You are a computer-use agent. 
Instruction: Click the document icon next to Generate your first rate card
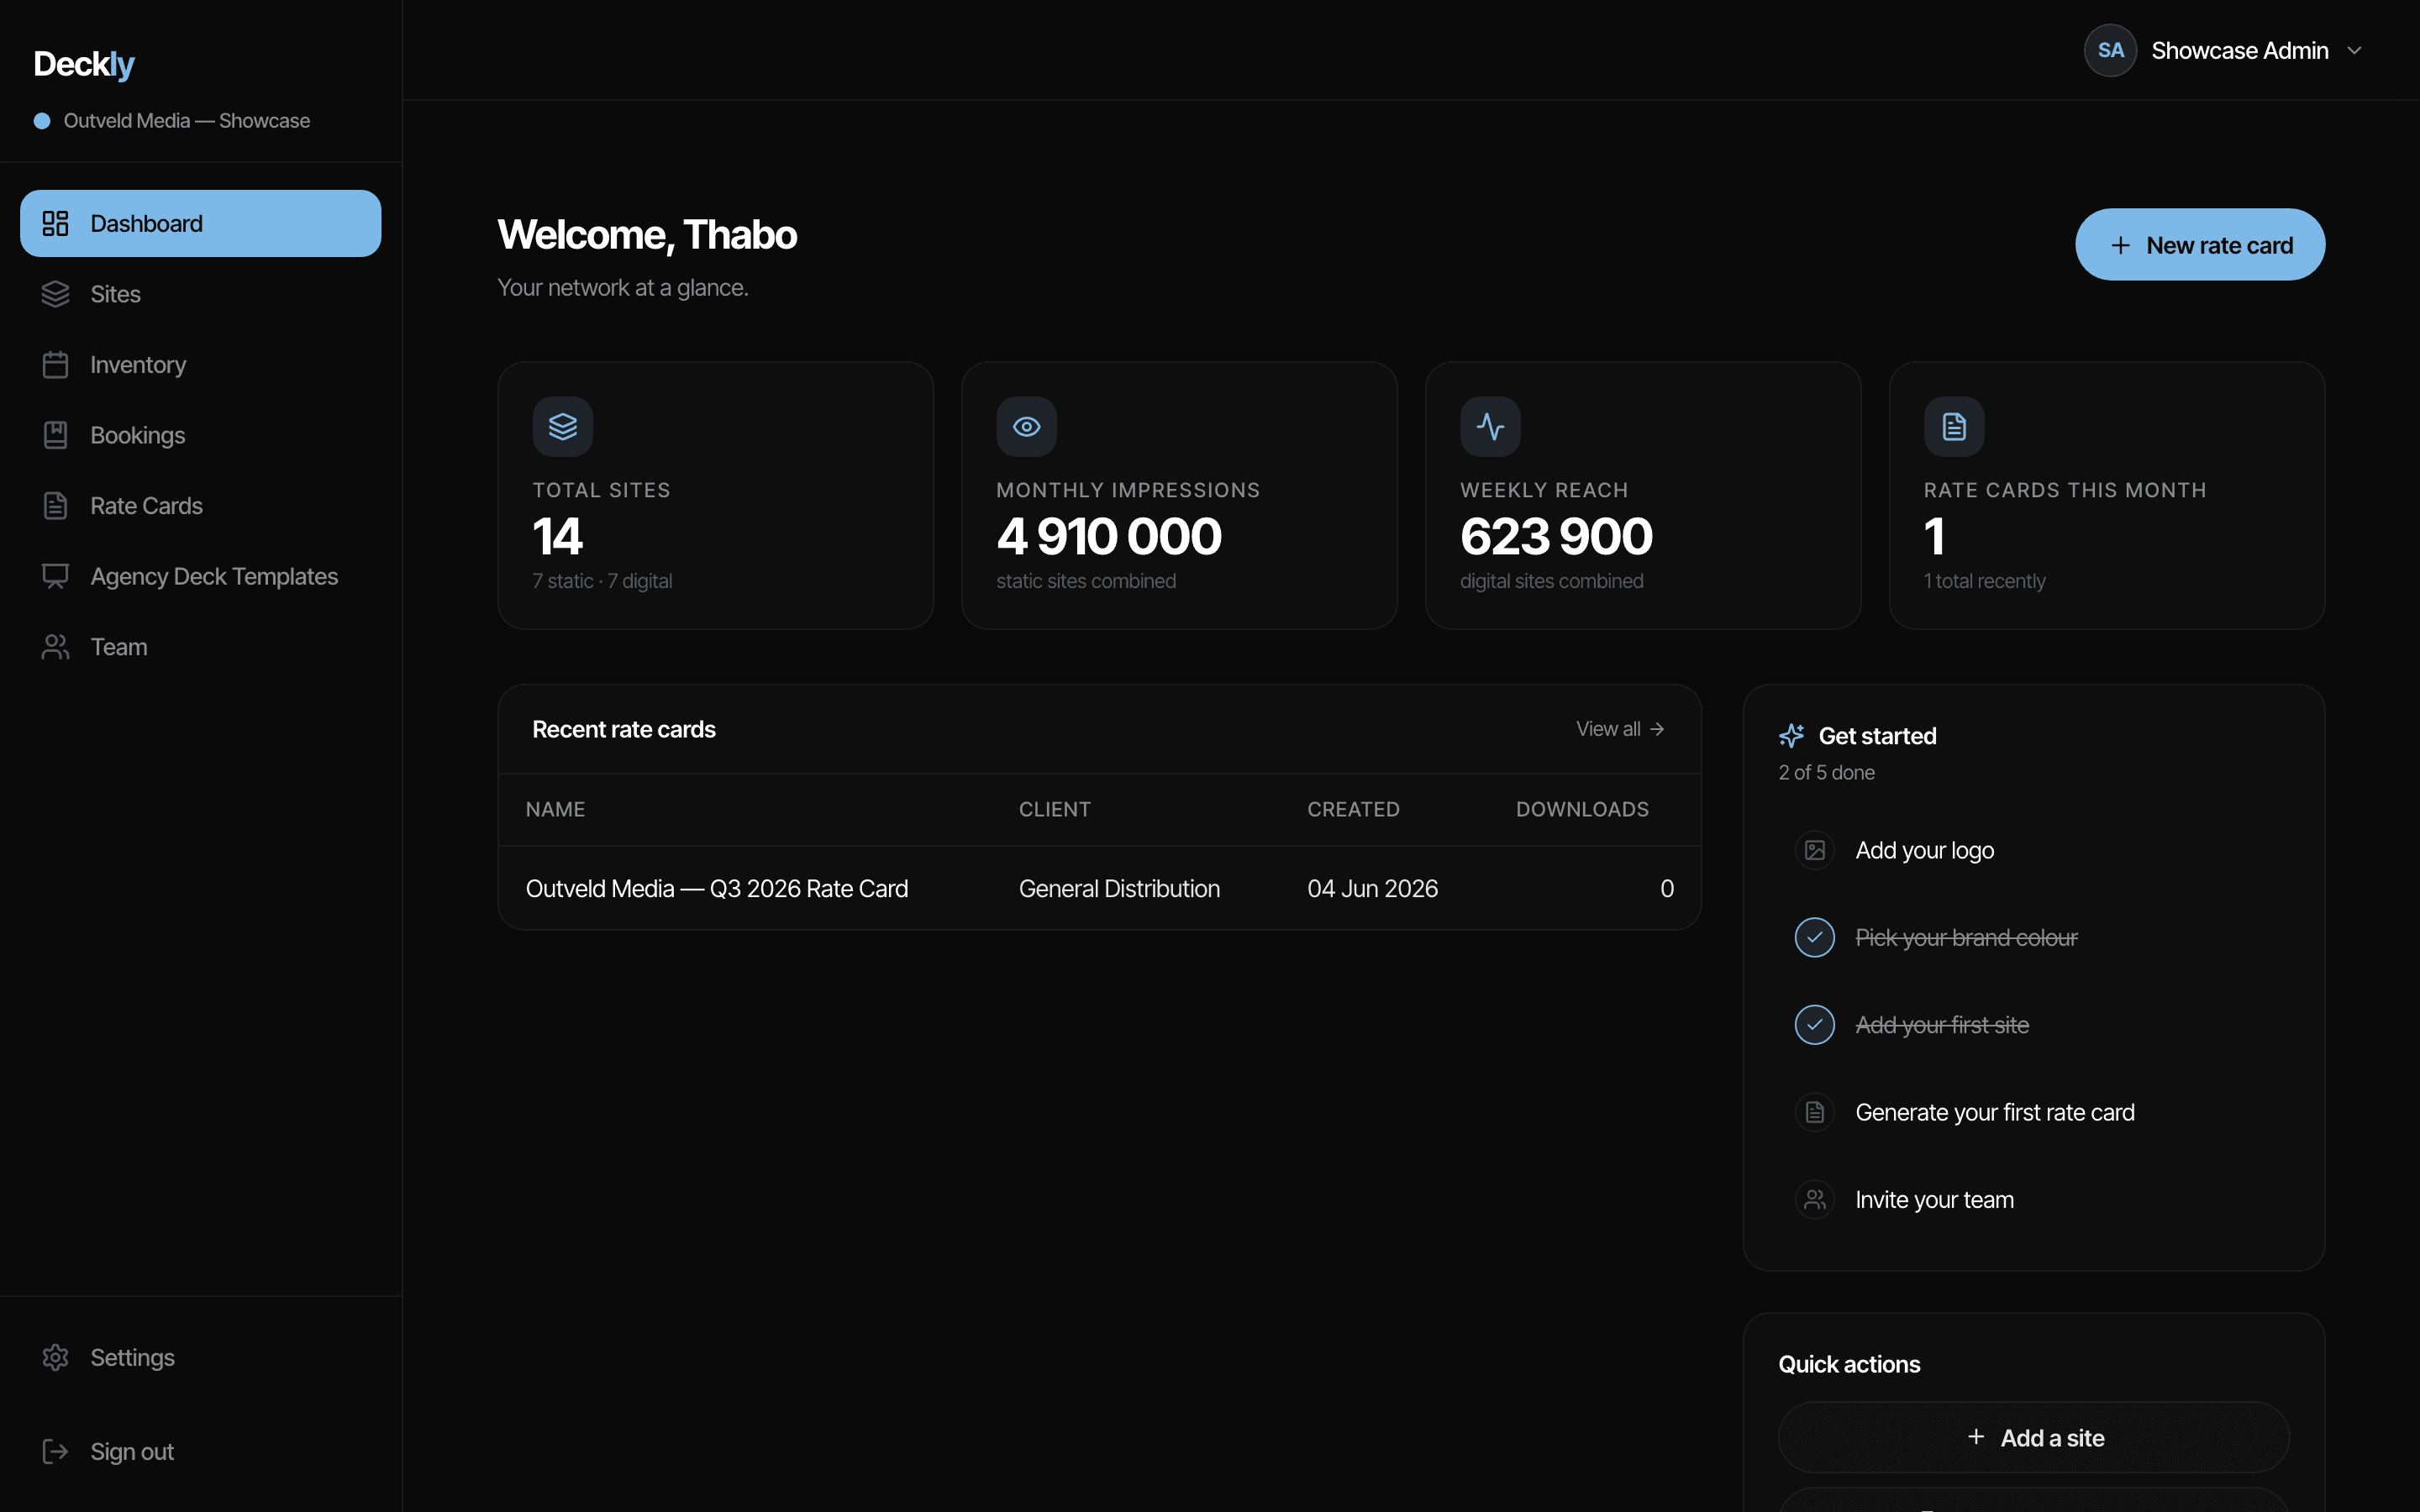click(x=1815, y=1112)
